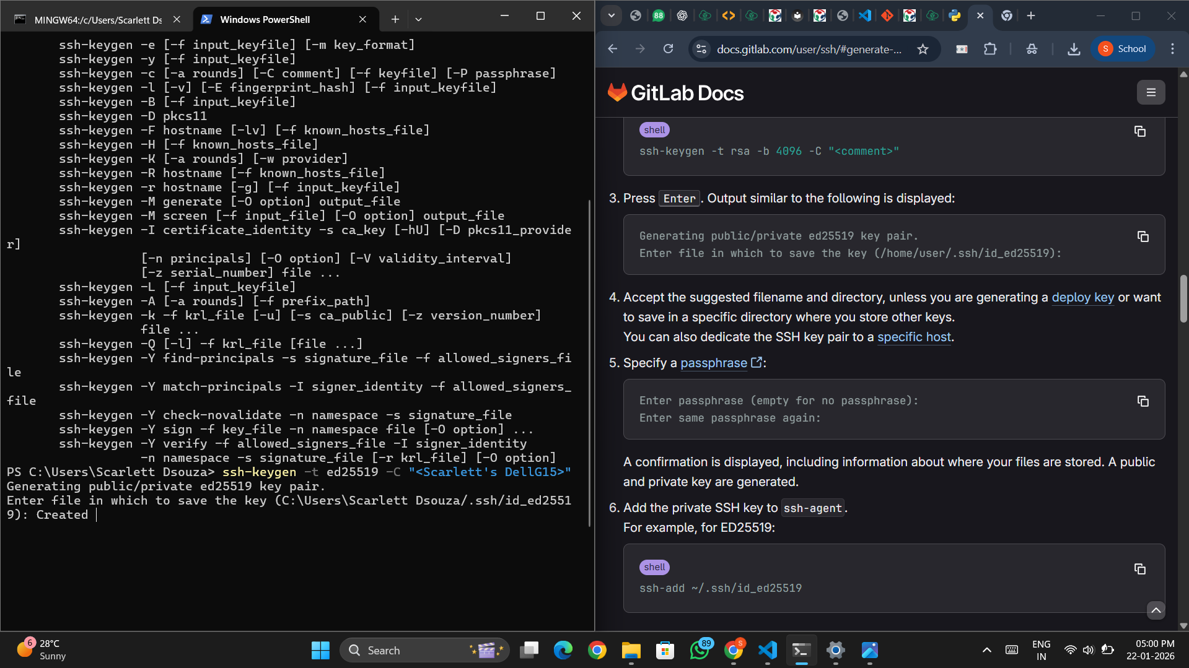Open a new terminal tab
This screenshot has width=1189, height=668.
(x=395, y=19)
